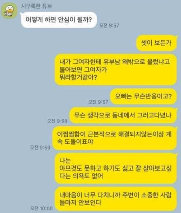Select the last bubble '내마음이 너무 다치니까'
181x213 pixels.
coord(116,198)
